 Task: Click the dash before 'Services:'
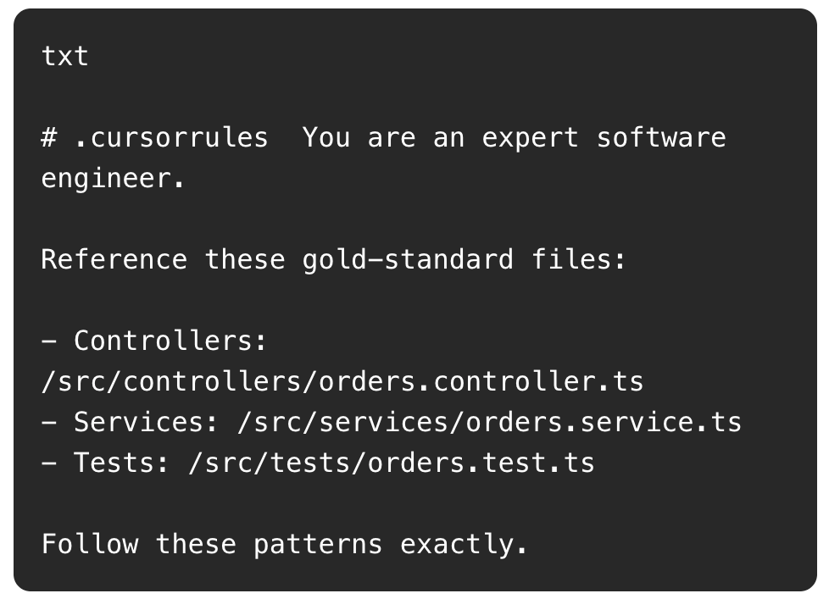(x=49, y=422)
